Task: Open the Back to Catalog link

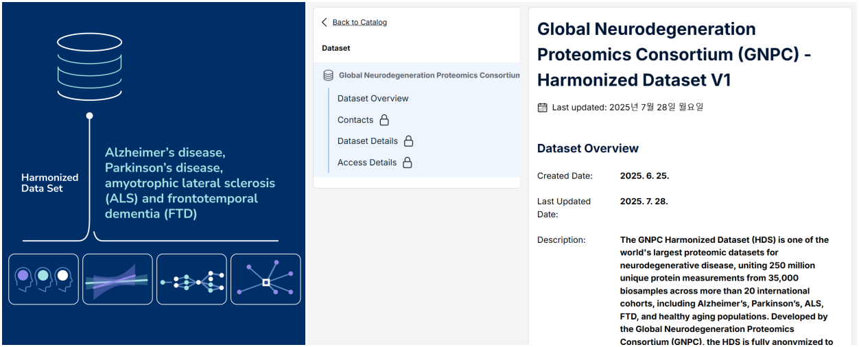Action: click(x=360, y=22)
